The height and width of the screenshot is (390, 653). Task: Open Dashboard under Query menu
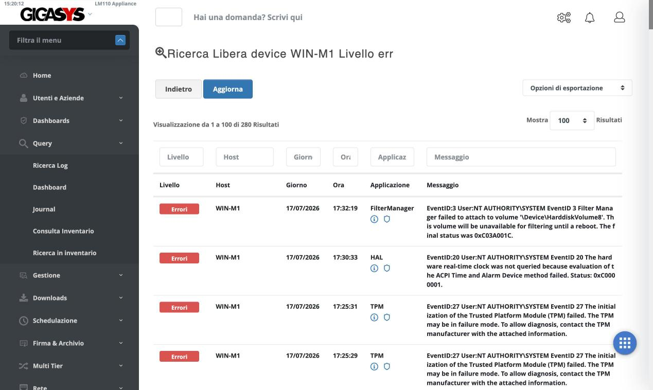(x=49, y=187)
